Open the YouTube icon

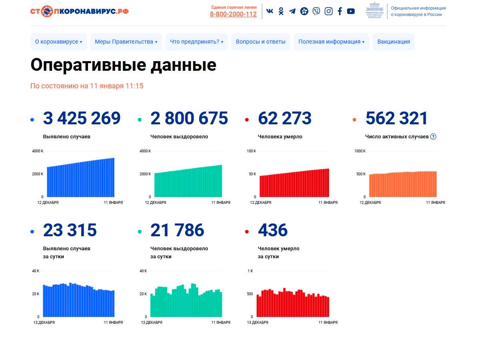coord(351,11)
